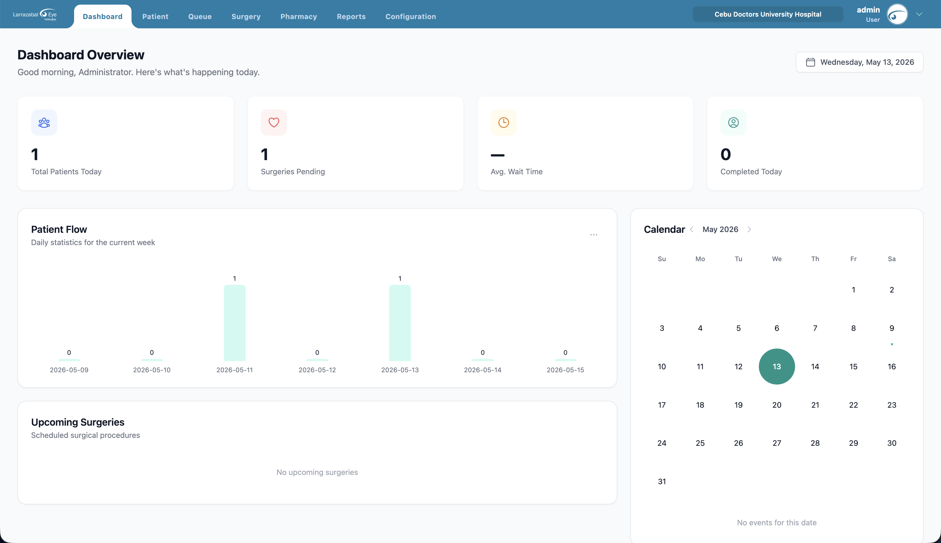Click 'No upcoming surgeries' text
This screenshot has height=543, width=941.
coord(317,472)
